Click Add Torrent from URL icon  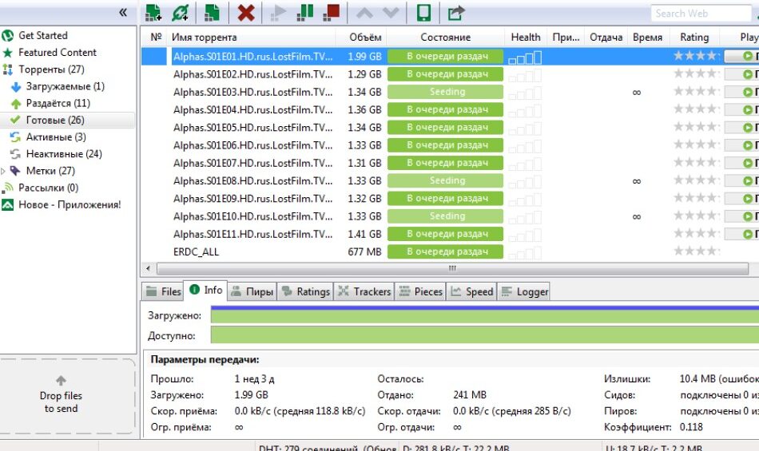click(180, 13)
